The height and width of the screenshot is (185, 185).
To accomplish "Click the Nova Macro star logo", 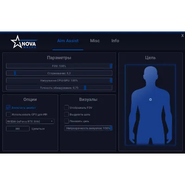I will [24, 42].
